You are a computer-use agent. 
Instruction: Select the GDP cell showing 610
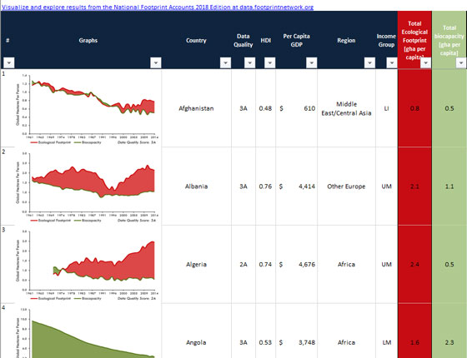(x=297, y=108)
